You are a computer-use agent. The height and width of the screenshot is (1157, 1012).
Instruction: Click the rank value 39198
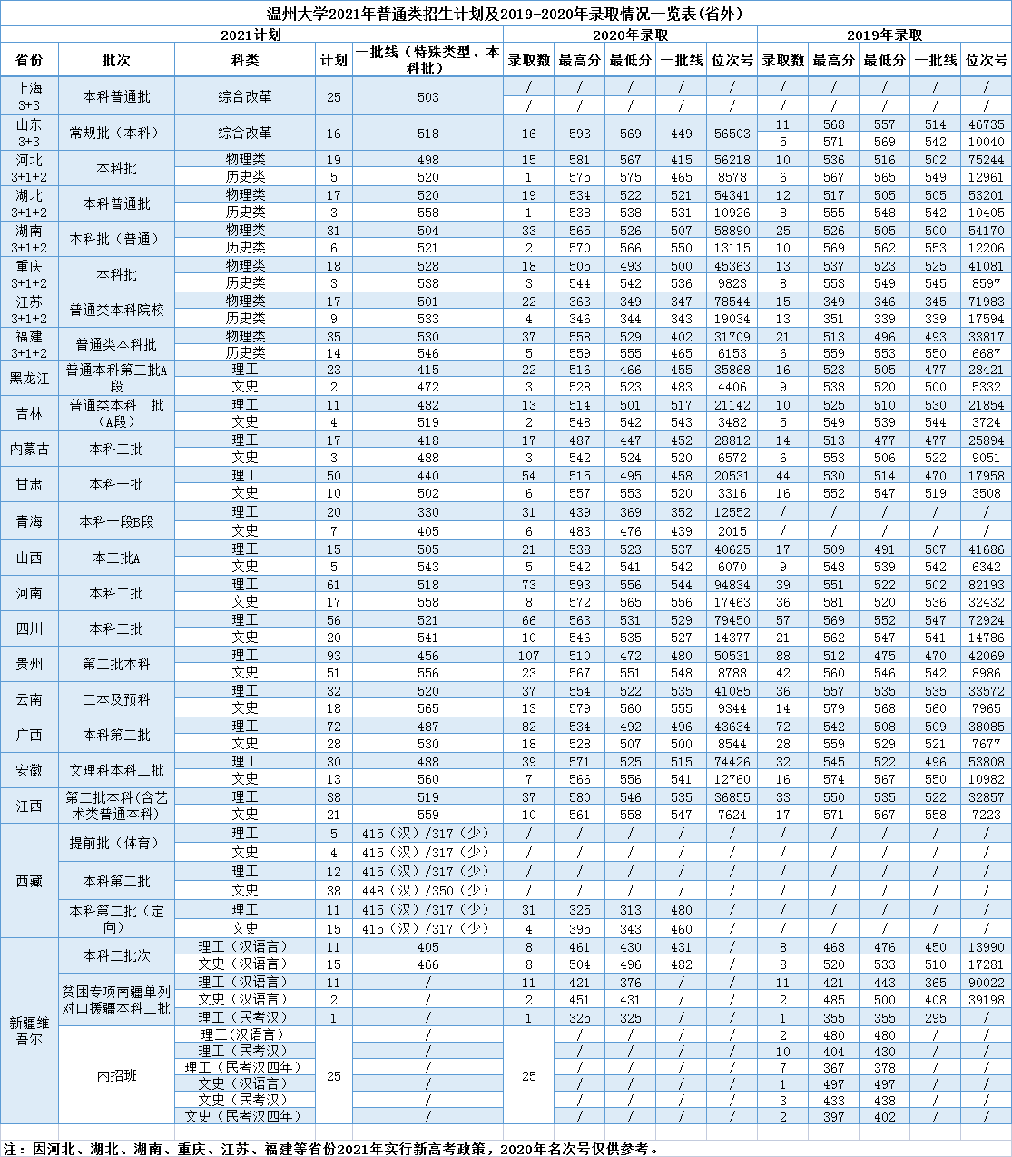click(x=986, y=999)
